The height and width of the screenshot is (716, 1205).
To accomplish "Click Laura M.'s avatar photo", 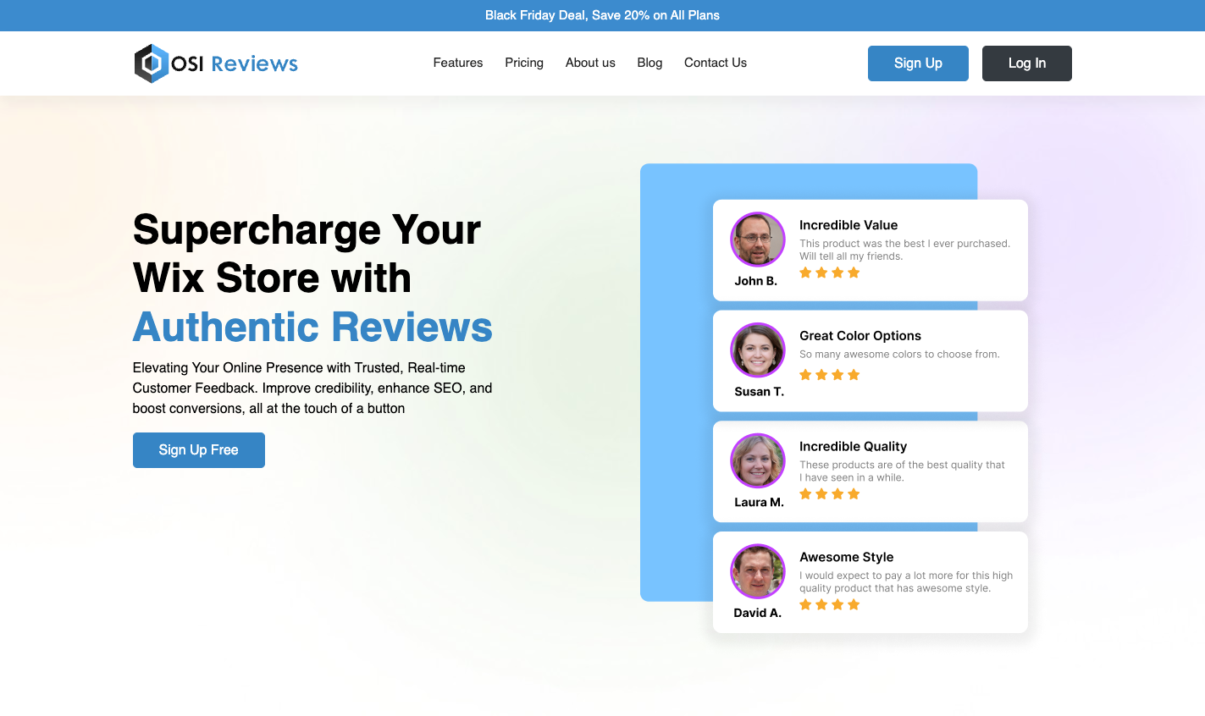I will coord(758,461).
